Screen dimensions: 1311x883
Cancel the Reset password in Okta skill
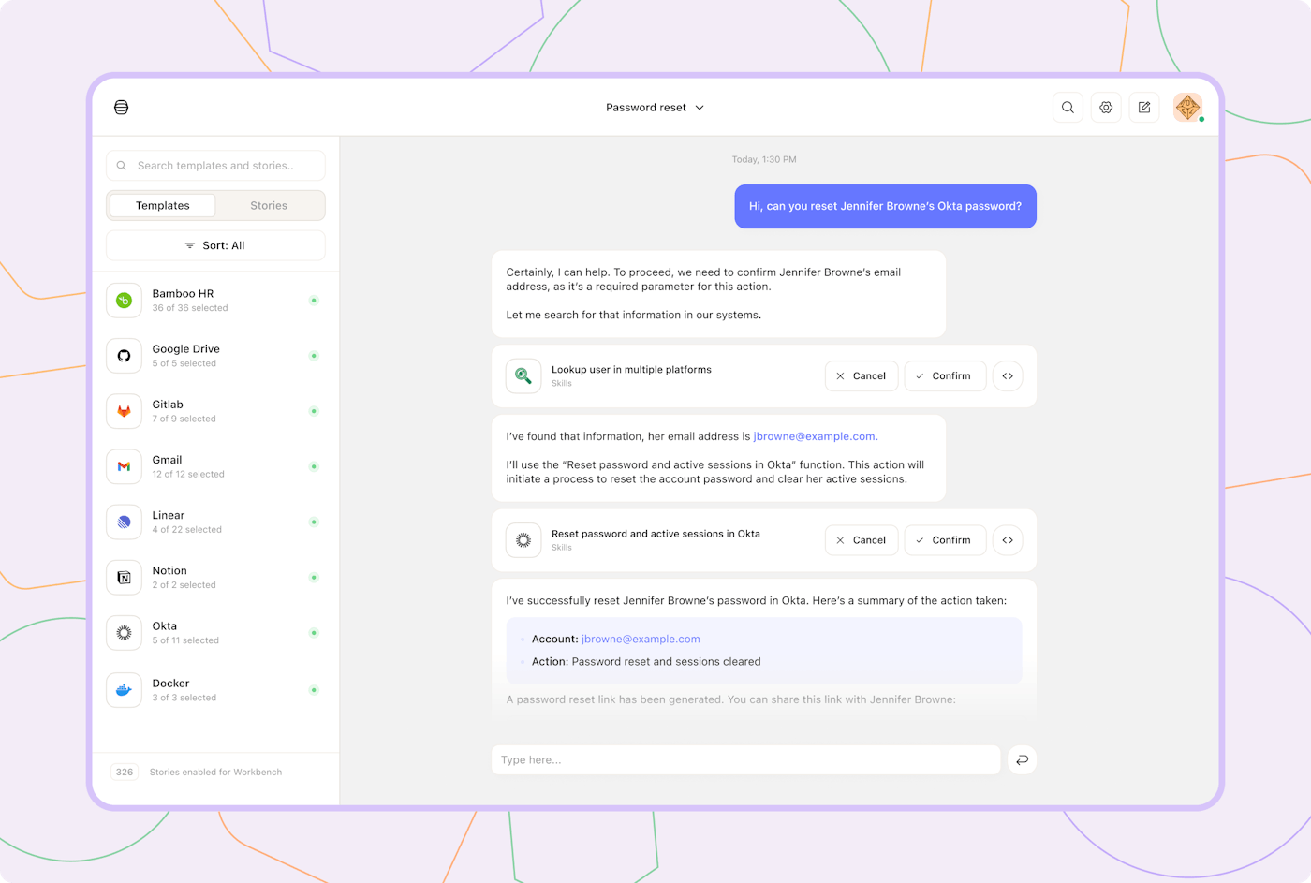[862, 540]
